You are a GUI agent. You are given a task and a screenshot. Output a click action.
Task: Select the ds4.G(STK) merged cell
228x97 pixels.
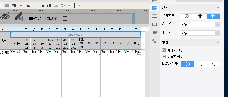[75, 35]
